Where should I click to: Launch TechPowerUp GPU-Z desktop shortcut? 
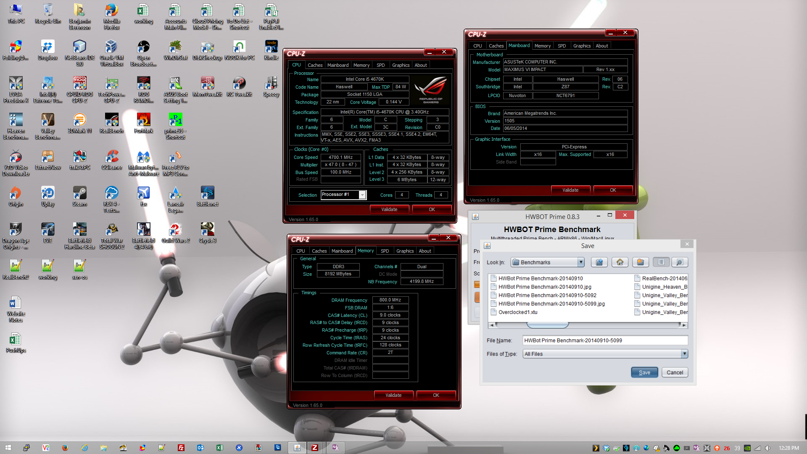pos(111,90)
